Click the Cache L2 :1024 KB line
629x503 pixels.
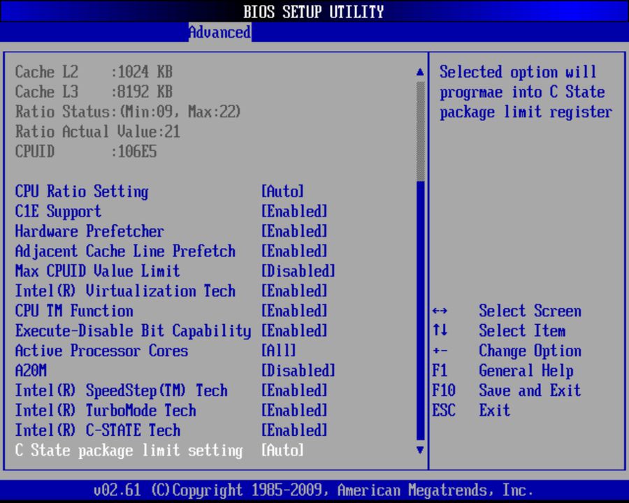tap(94, 72)
